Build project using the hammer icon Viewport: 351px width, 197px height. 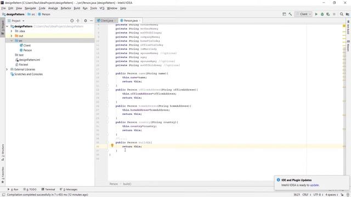[290, 14]
